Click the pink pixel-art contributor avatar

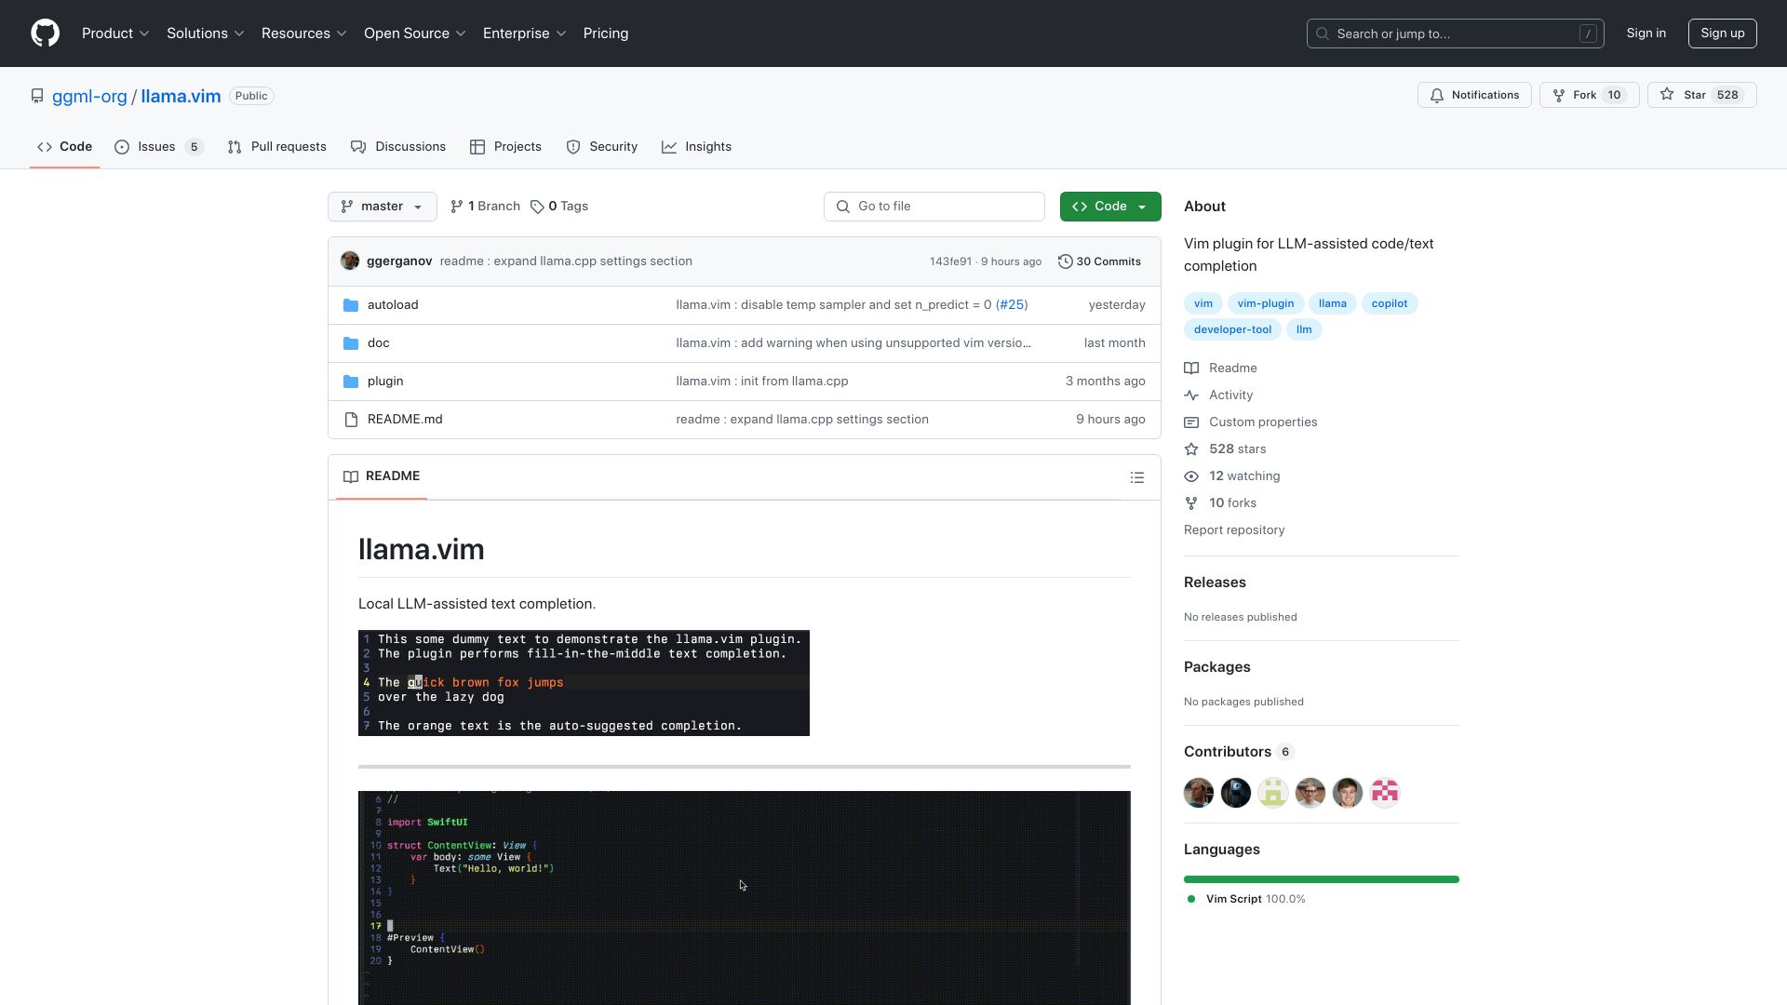click(1385, 793)
